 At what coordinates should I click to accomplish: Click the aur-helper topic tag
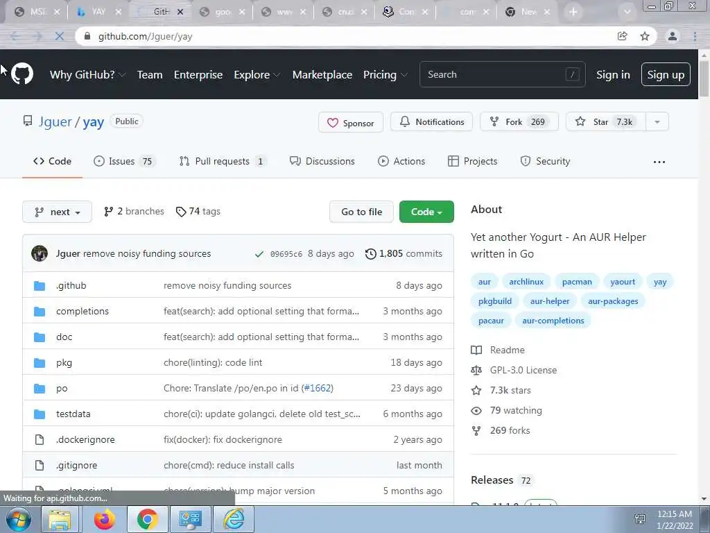point(550,301)
